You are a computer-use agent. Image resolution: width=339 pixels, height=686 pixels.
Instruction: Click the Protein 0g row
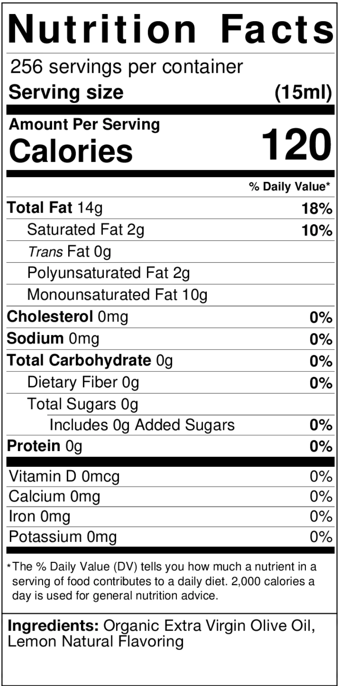point(45,446)
